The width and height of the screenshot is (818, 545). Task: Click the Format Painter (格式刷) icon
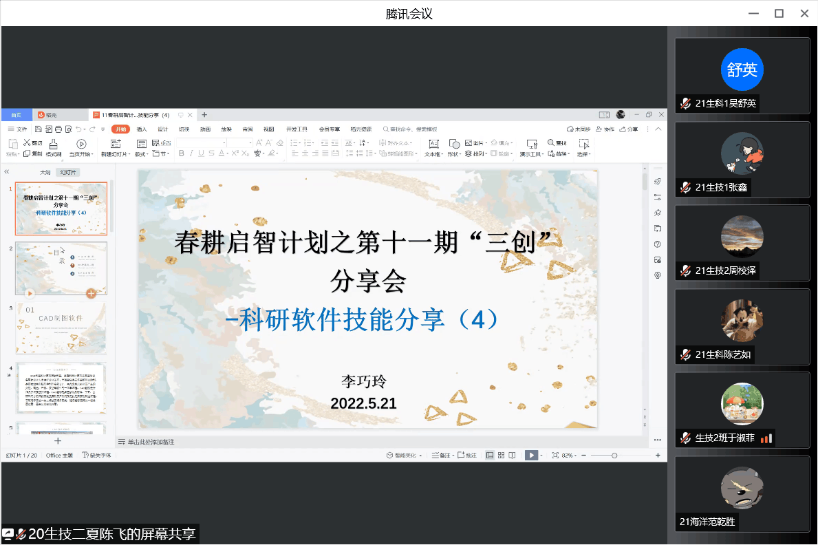(x=53, y=144)
